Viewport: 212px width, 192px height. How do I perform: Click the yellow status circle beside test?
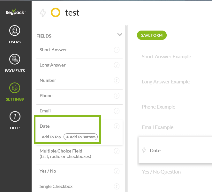pos(55,13)
